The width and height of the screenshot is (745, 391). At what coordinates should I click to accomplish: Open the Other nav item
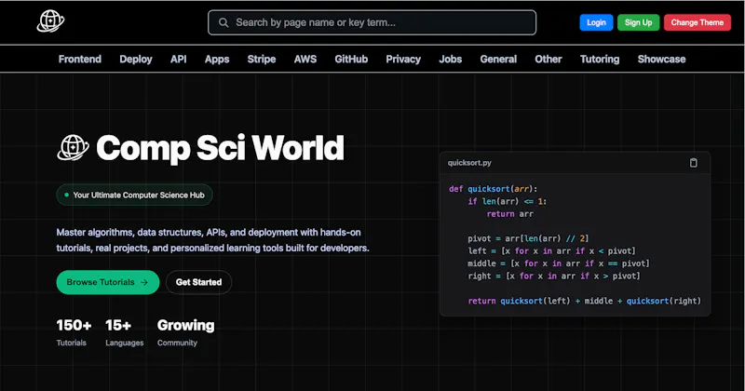549,59
